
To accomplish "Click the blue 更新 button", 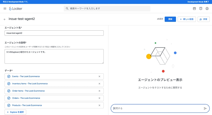I will pos(170,19).
